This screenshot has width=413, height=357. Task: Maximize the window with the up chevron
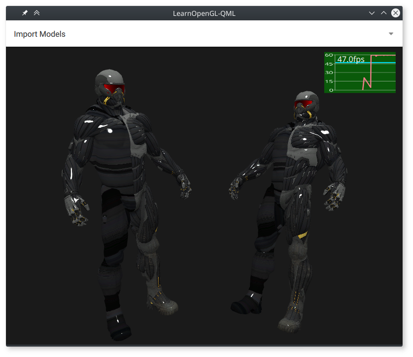384,13
